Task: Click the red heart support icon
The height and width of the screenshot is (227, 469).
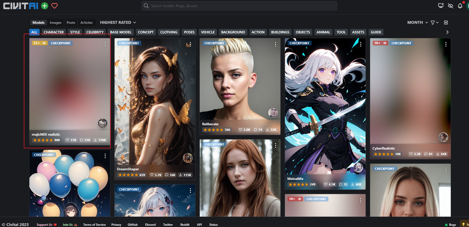Action: (55, 6)
